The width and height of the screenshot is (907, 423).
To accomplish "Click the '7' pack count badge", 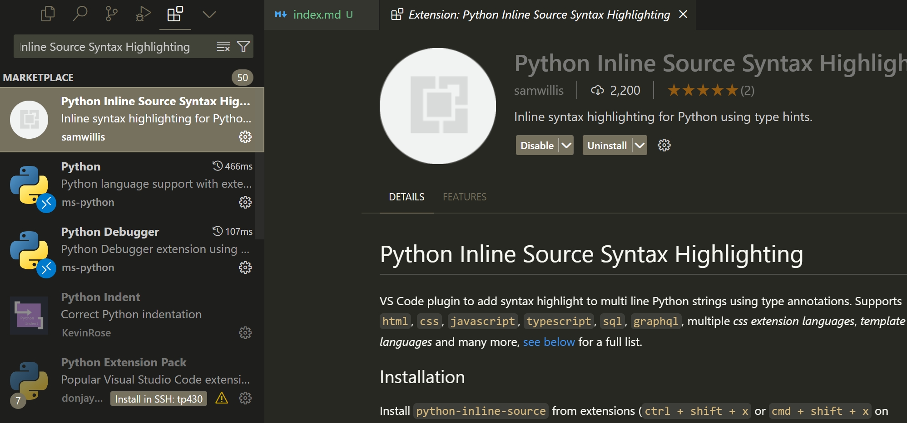I will (18, 401).
